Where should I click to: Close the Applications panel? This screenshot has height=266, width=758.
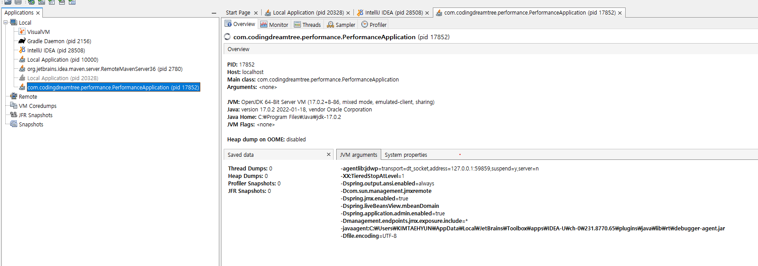(38, 13)
